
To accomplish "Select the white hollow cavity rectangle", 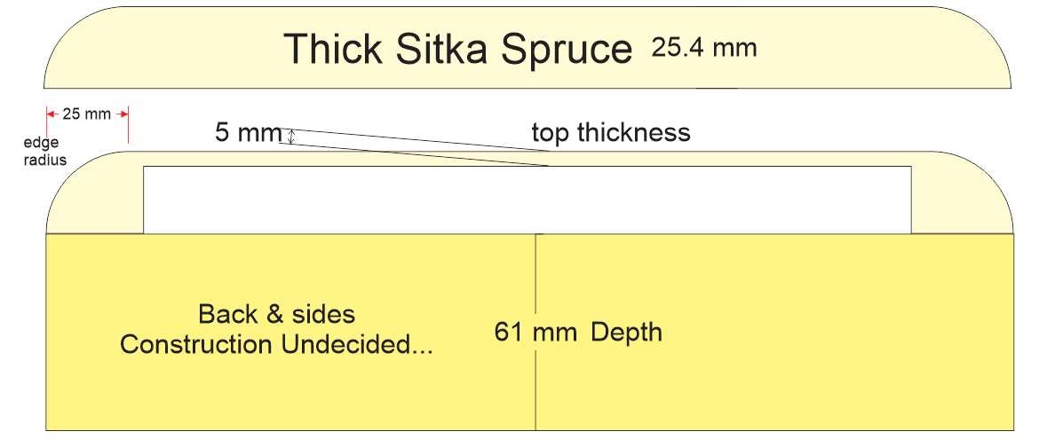I will [527, 200].
